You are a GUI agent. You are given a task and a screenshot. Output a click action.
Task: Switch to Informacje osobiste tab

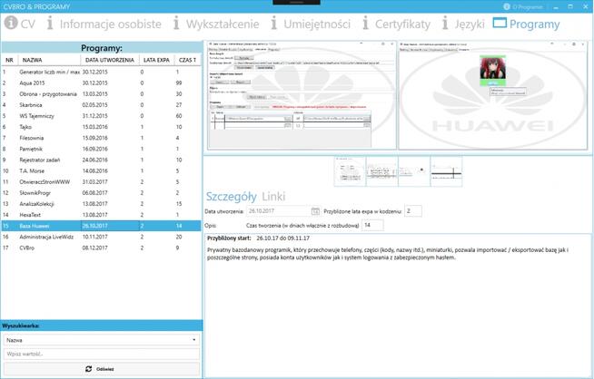[x=104, y=24]
